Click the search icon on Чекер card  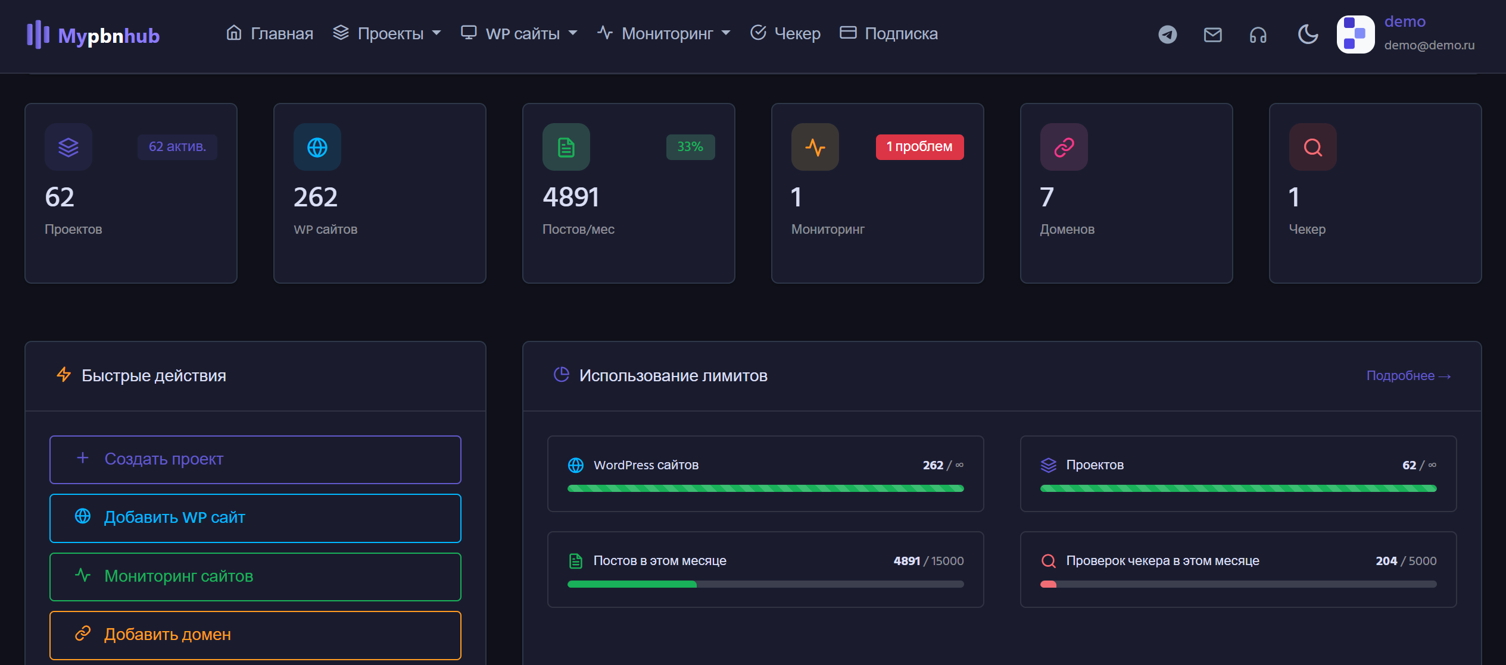coord(1312,147)
